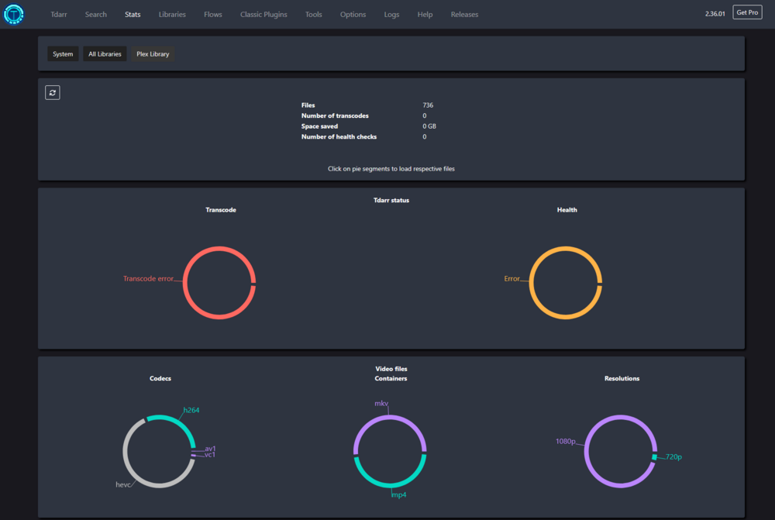This screenshot has height=520, width=775.
Task: Open the Options page
Action: pos(353,14)
